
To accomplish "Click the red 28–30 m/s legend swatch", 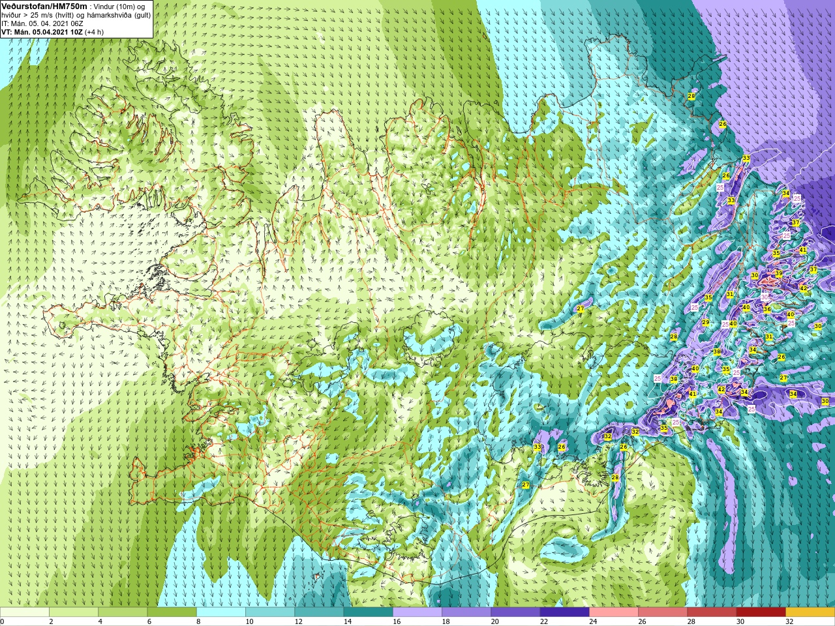I will 712,612.
